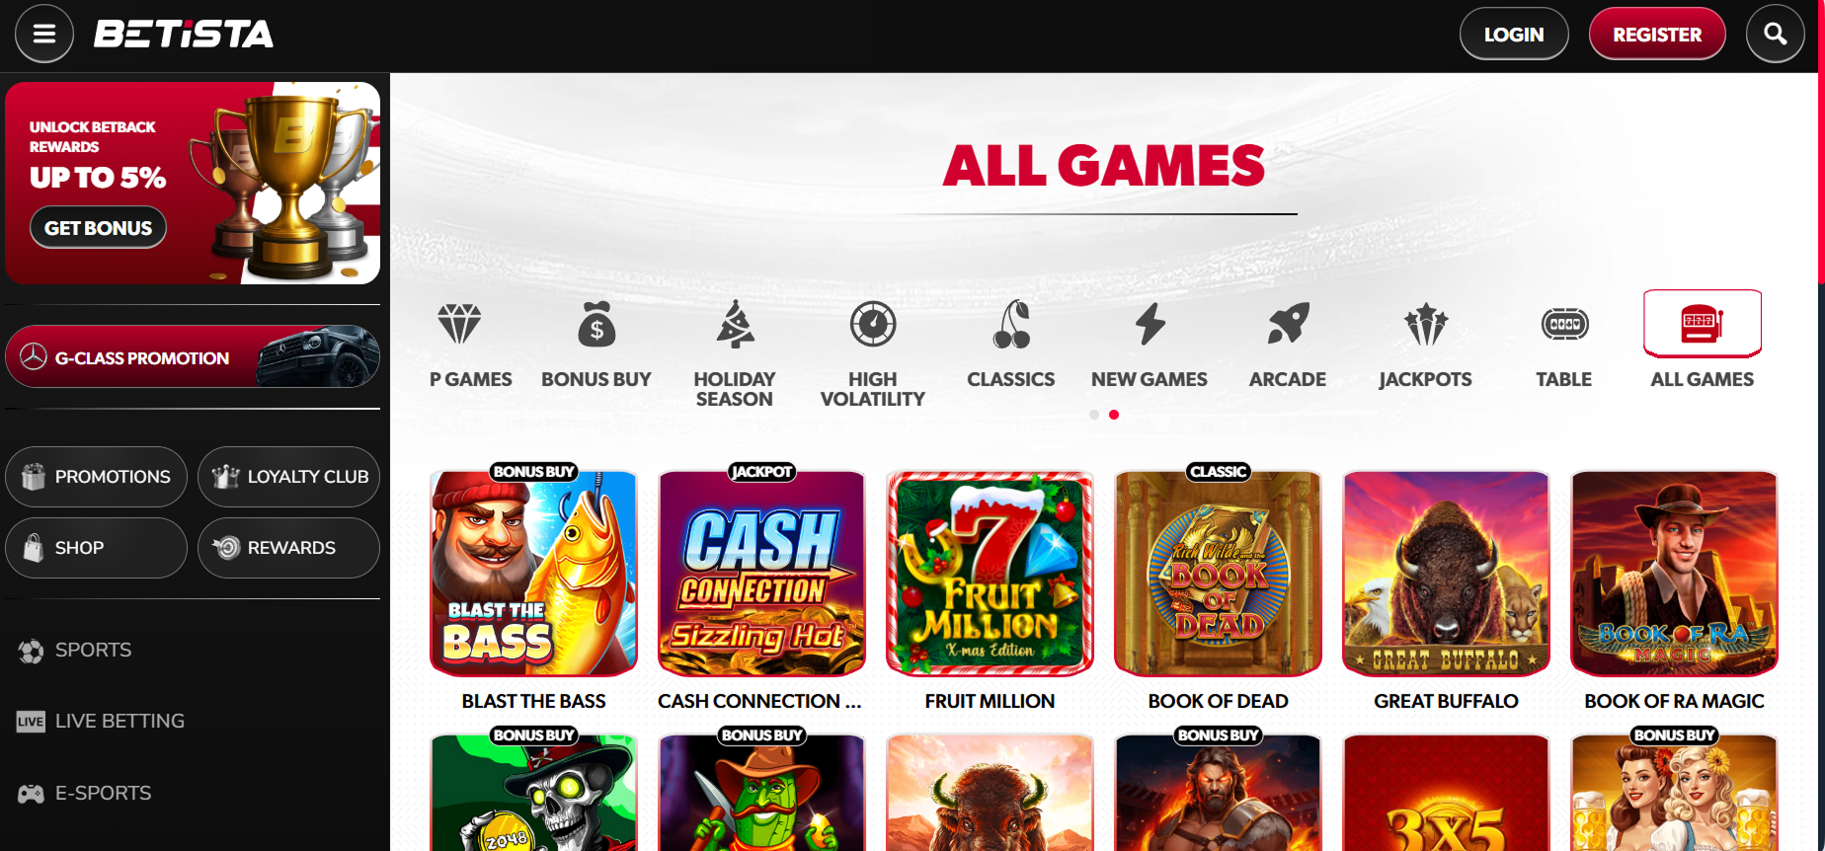Screen dimensions: 1825x851
Task: Choose the Holiday Season tree icon
Action: (735, 324)
